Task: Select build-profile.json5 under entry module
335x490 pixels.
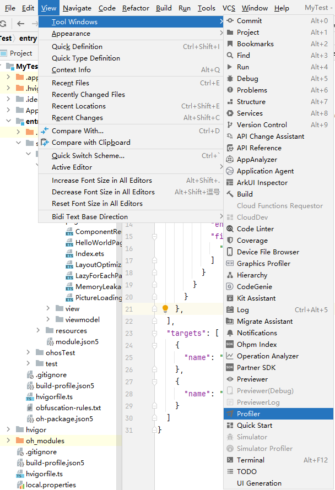Action: pos(64,385)
